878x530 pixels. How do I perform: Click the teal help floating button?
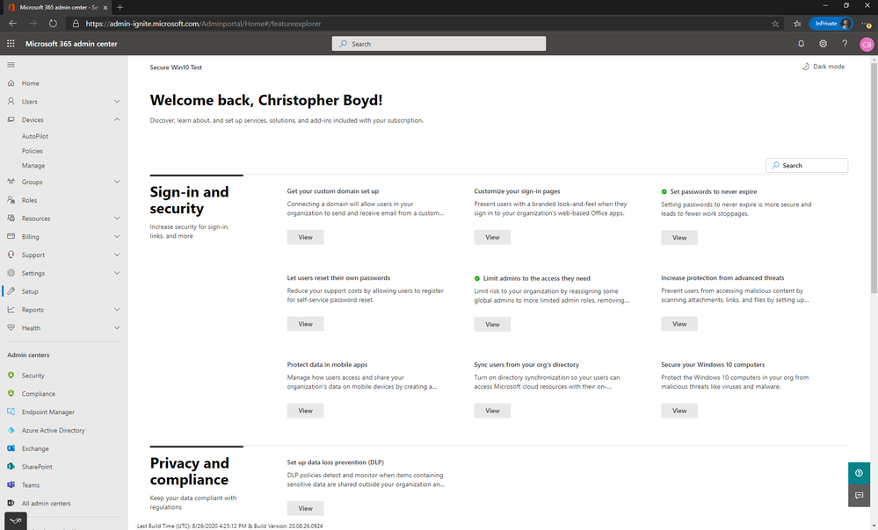859,473
